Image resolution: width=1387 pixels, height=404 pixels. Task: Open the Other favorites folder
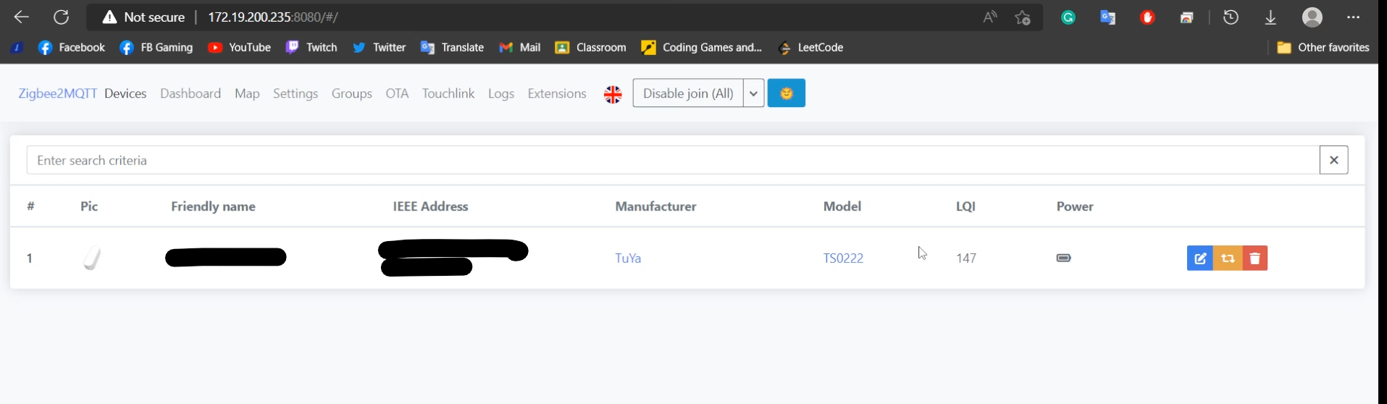(1323, 48)
